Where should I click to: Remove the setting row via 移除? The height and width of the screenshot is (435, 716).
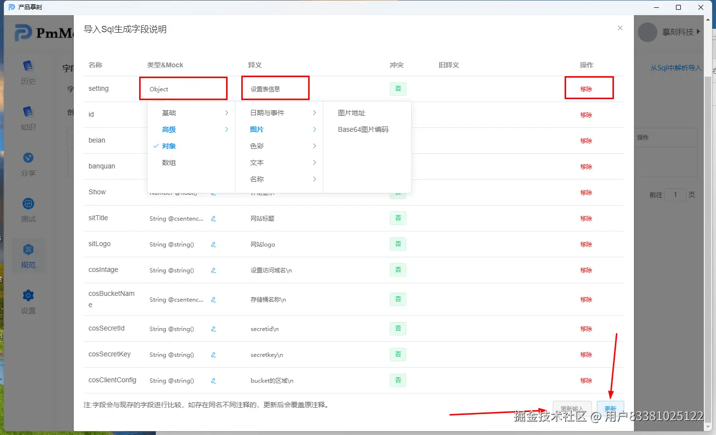click(x=586, y=89)
